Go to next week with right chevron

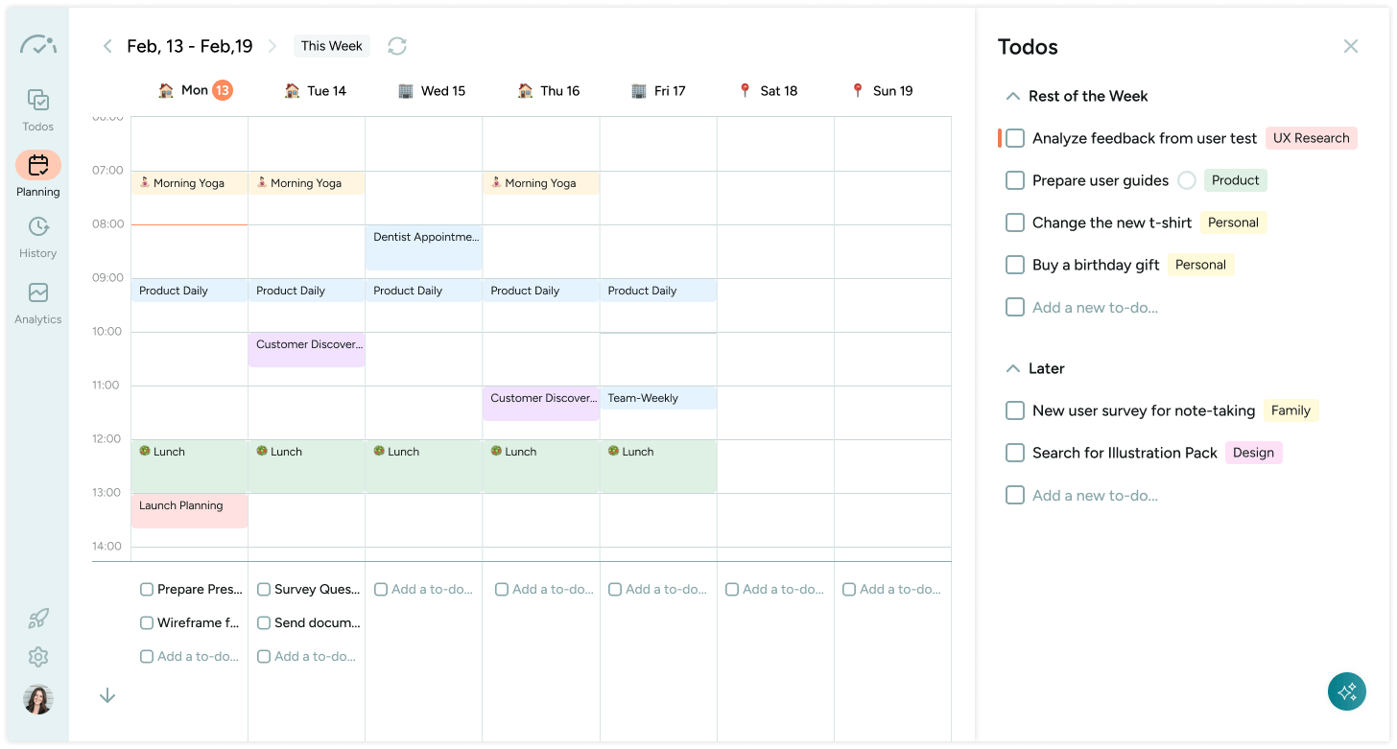[272, 46]
